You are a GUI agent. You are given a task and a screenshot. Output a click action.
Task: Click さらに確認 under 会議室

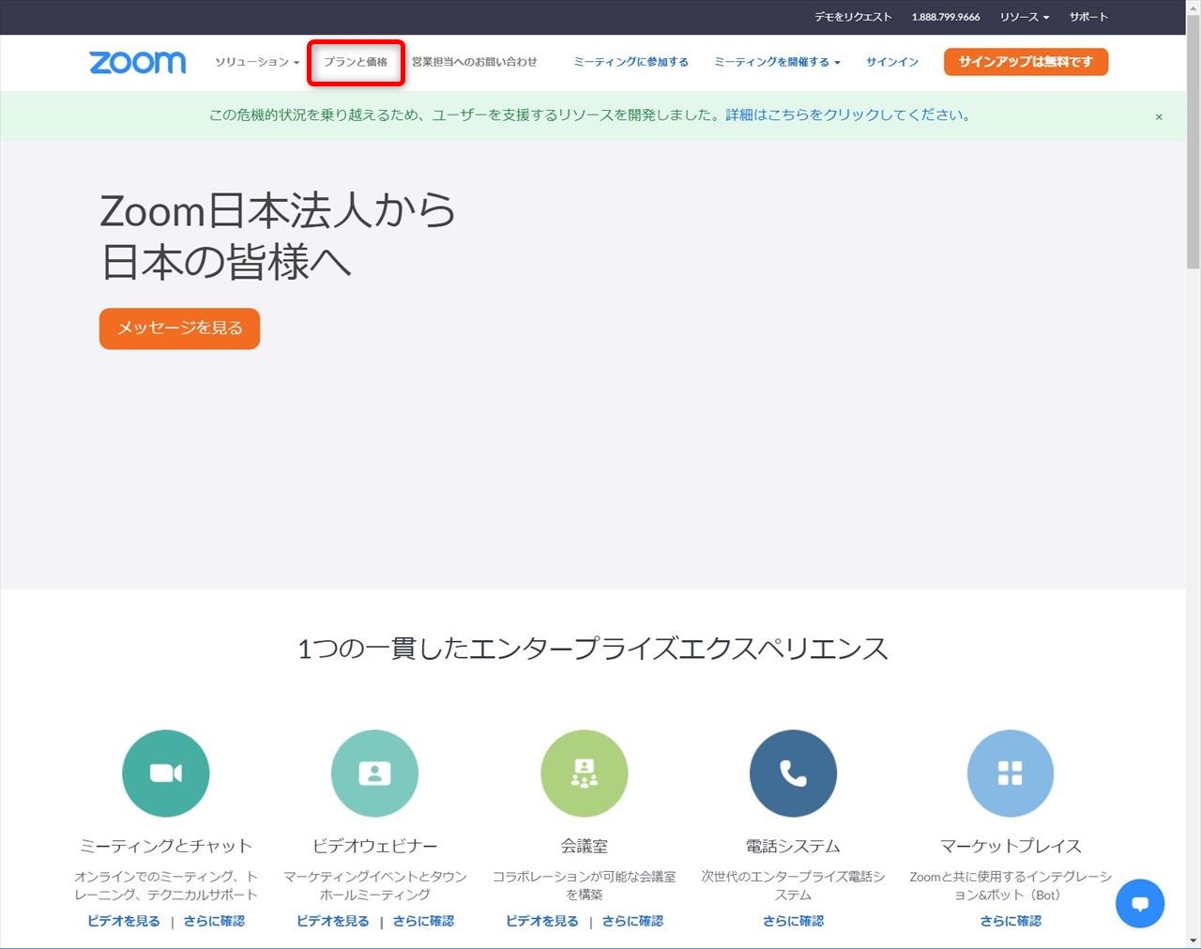tap(632, 921)
